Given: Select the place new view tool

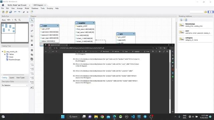Looking at the screenshot, I should (32, 55).
